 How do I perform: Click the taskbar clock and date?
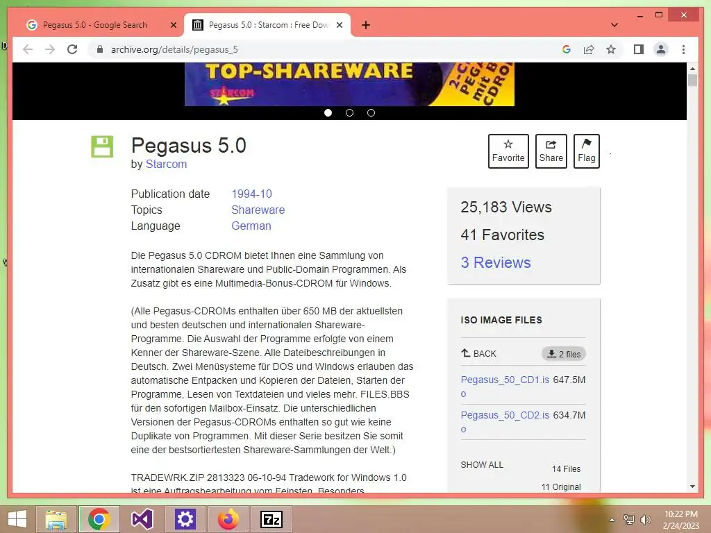[x=680, y=520]
